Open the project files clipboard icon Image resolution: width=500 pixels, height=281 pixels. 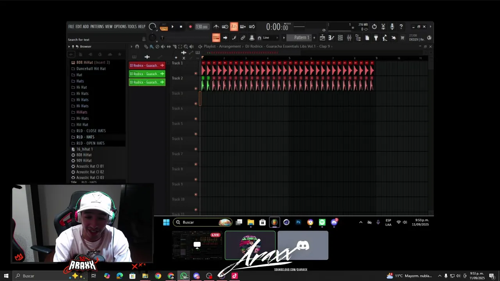pyautogui.click(x=367, y=38)
